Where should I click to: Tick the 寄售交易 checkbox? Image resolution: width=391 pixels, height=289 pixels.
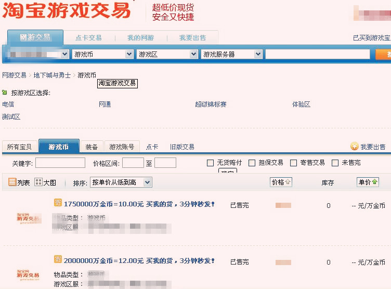pyautogui.click(x=293, y=163)
